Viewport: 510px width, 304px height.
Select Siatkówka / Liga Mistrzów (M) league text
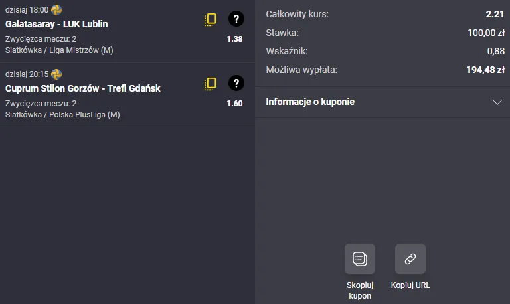[59, 50]
